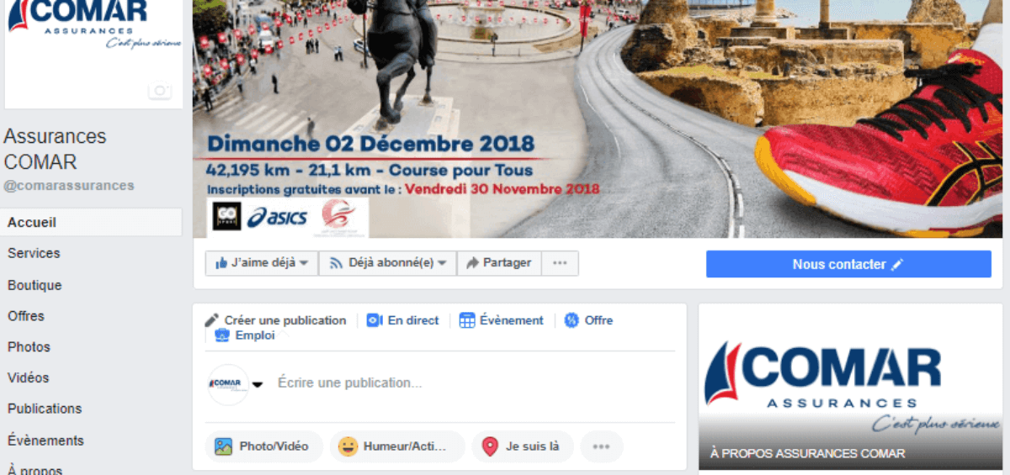Expand the posting identity arrow beside COMAR avatar

[258, 384]
